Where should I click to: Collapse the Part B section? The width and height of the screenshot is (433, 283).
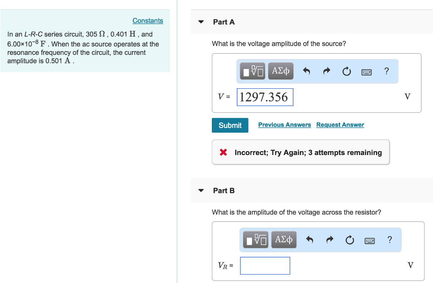[x=200, y=190]
